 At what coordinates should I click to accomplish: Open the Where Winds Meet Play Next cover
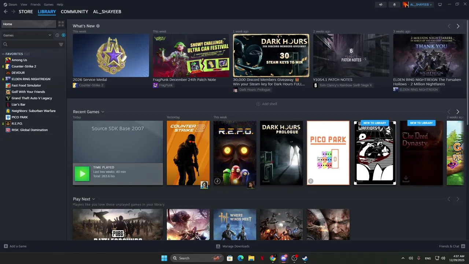(235, 224)
